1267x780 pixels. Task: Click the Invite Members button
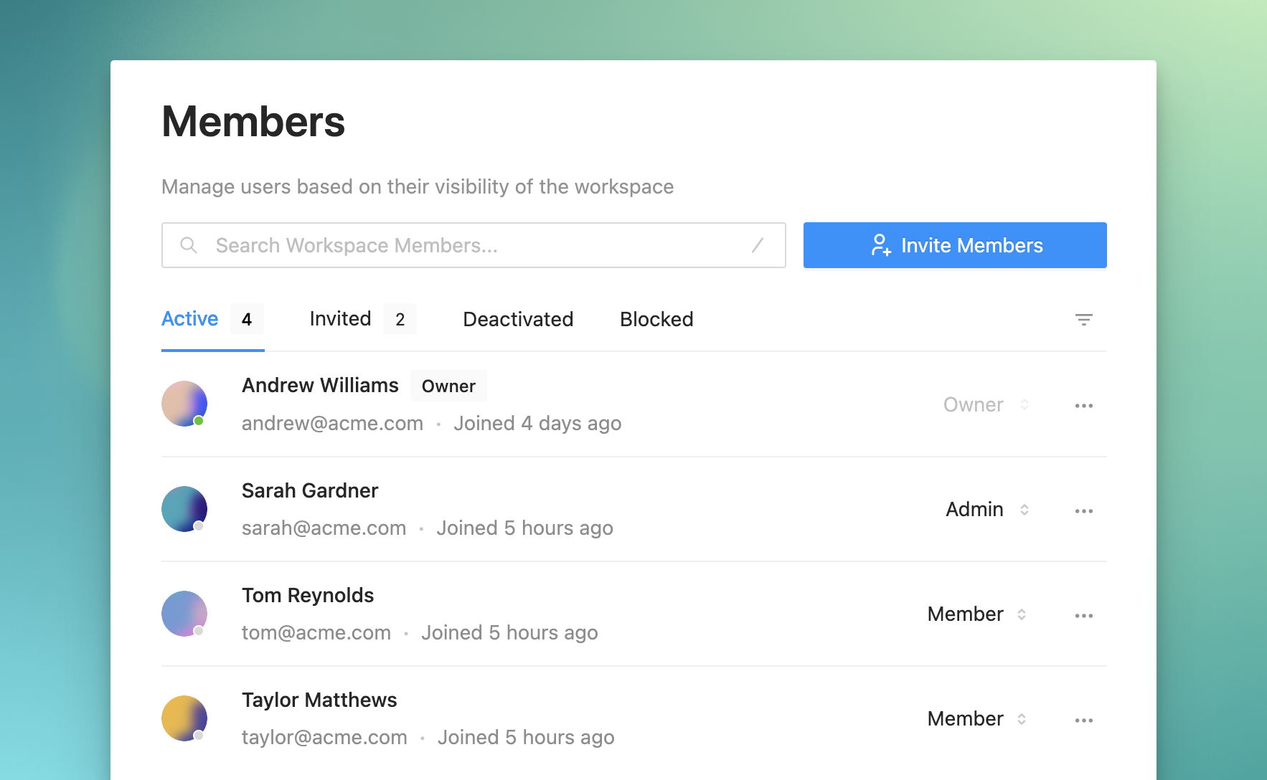coord(954,245)
